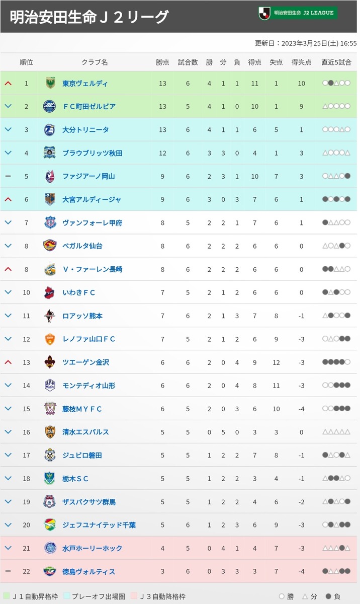Open the ブラウブリッツ秋田 club link
The width and height of the screenshot is (360, 604).
pos(93,153)
